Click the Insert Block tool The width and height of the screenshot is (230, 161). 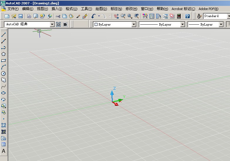pyautogui.click(x=4, y=106)
